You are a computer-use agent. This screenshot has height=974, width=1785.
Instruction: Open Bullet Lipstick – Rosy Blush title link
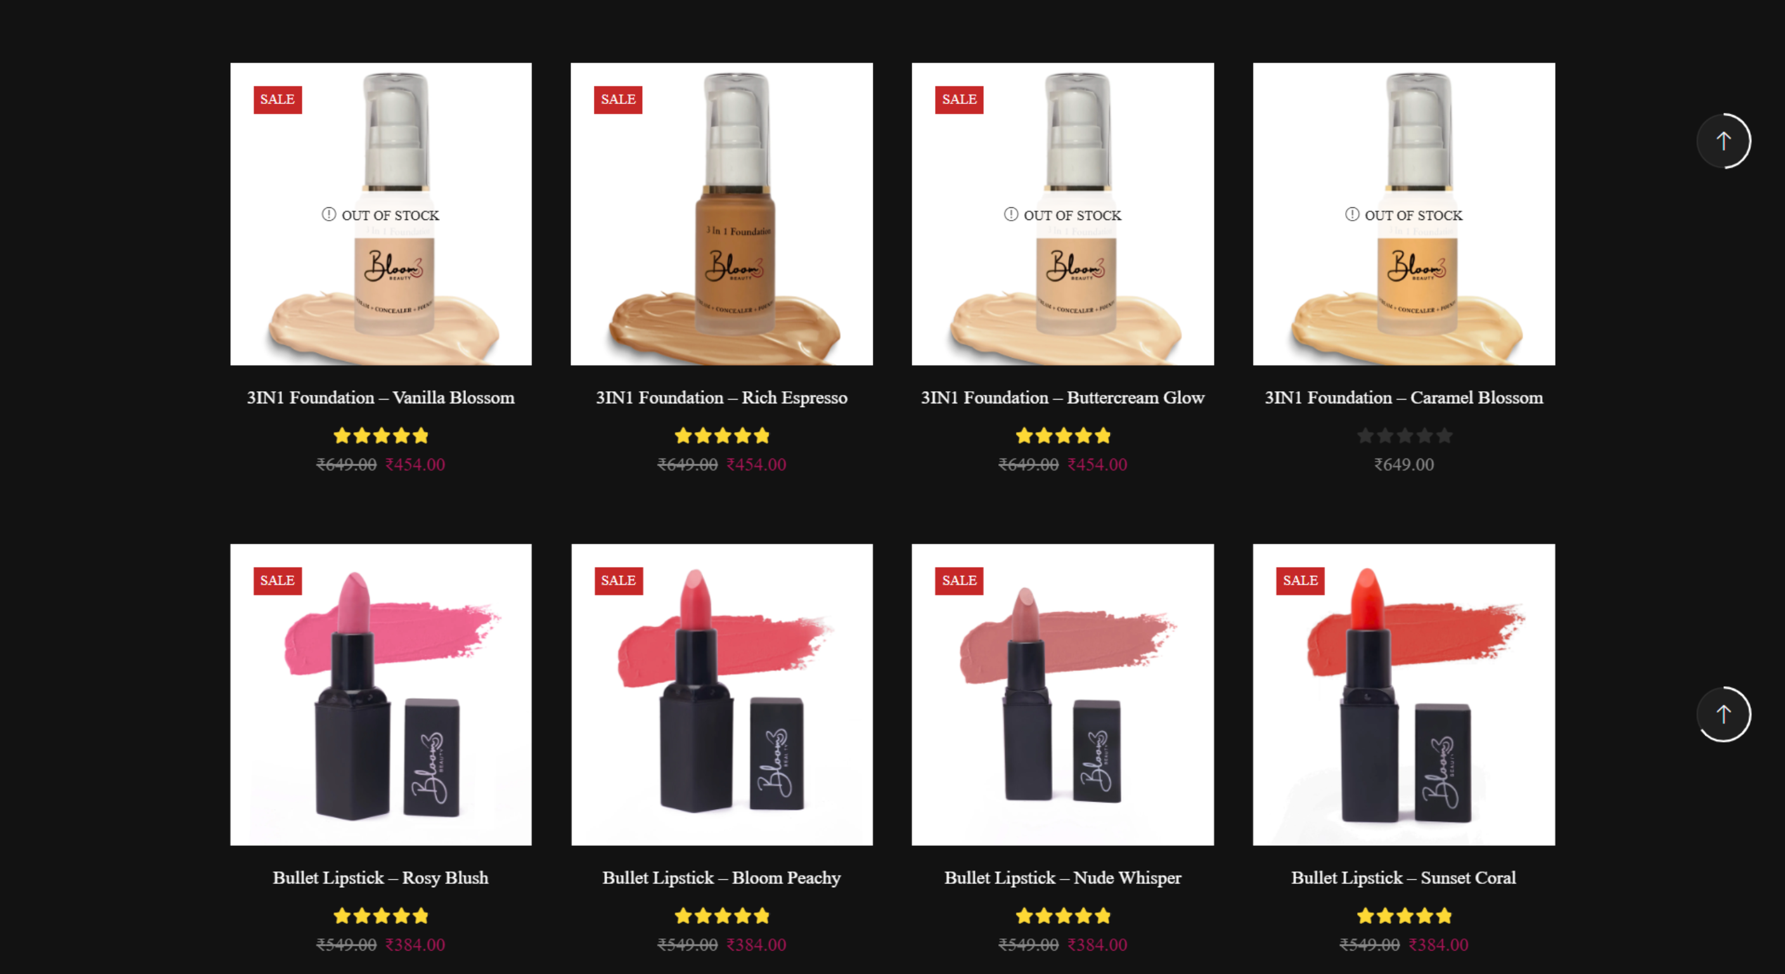coord(380,878)
